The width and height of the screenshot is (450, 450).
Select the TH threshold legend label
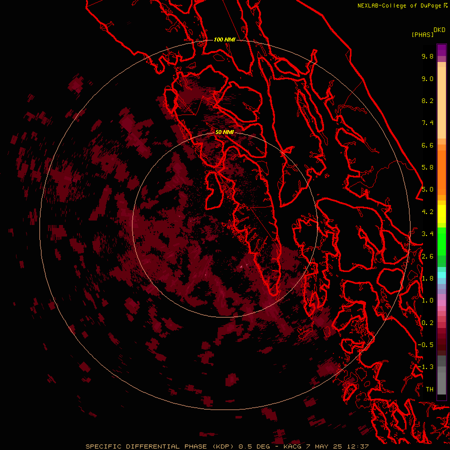(x=429, y=389)
